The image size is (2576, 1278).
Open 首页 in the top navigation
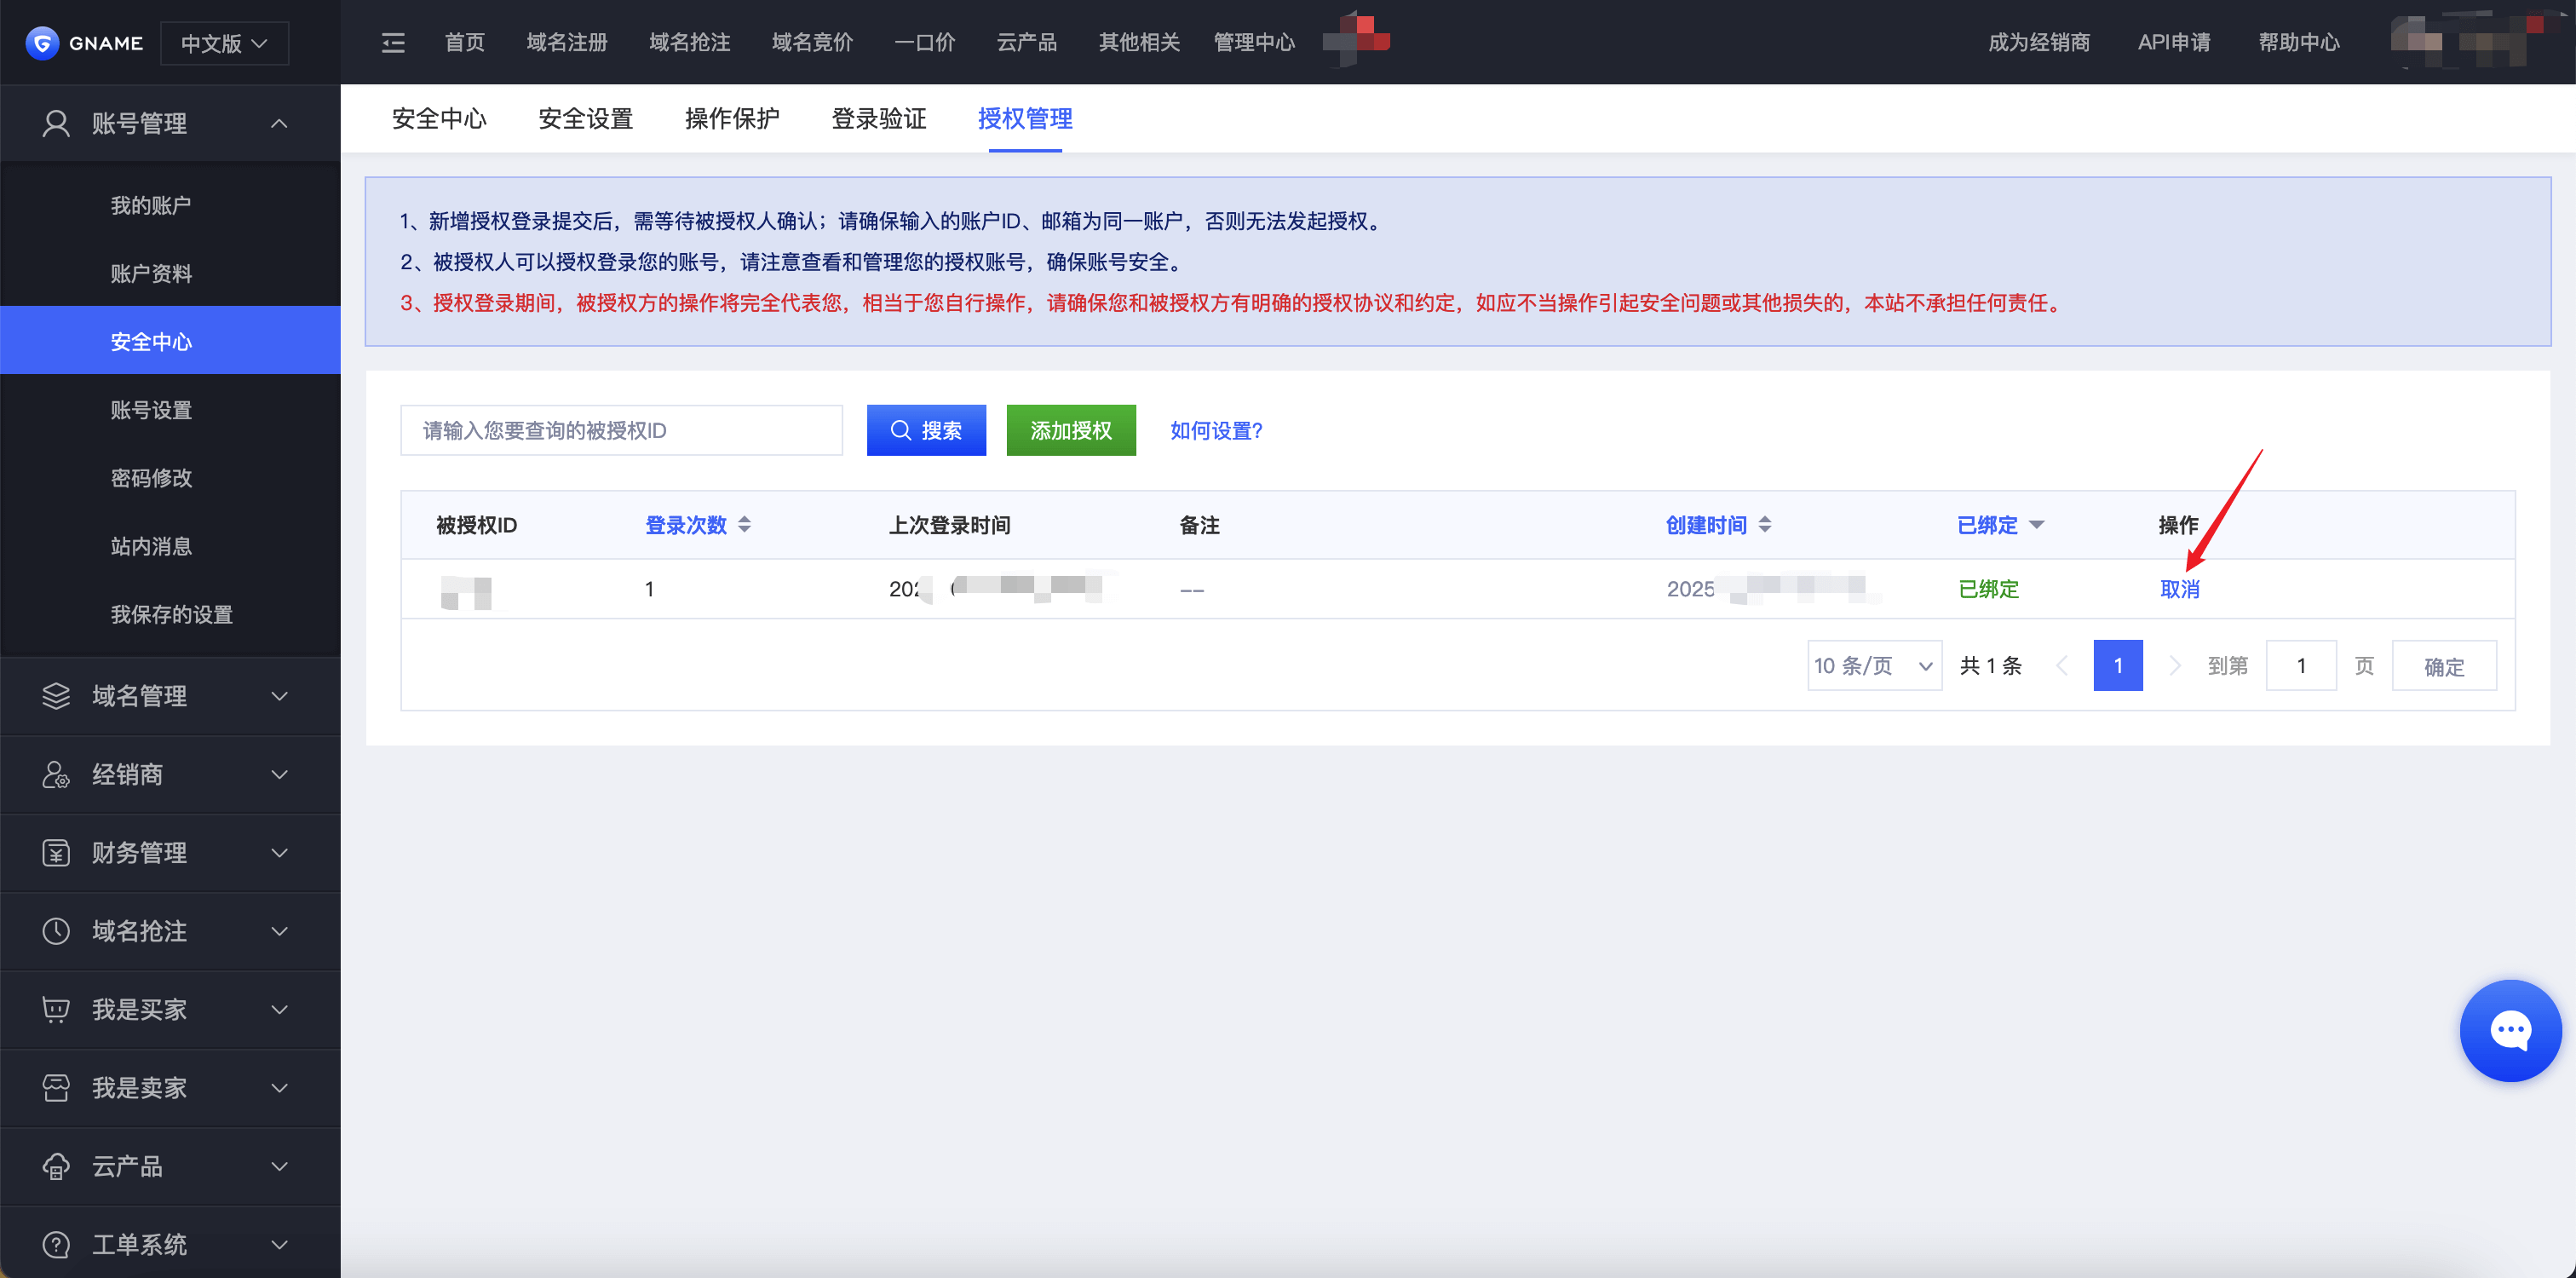click(465, 43)
